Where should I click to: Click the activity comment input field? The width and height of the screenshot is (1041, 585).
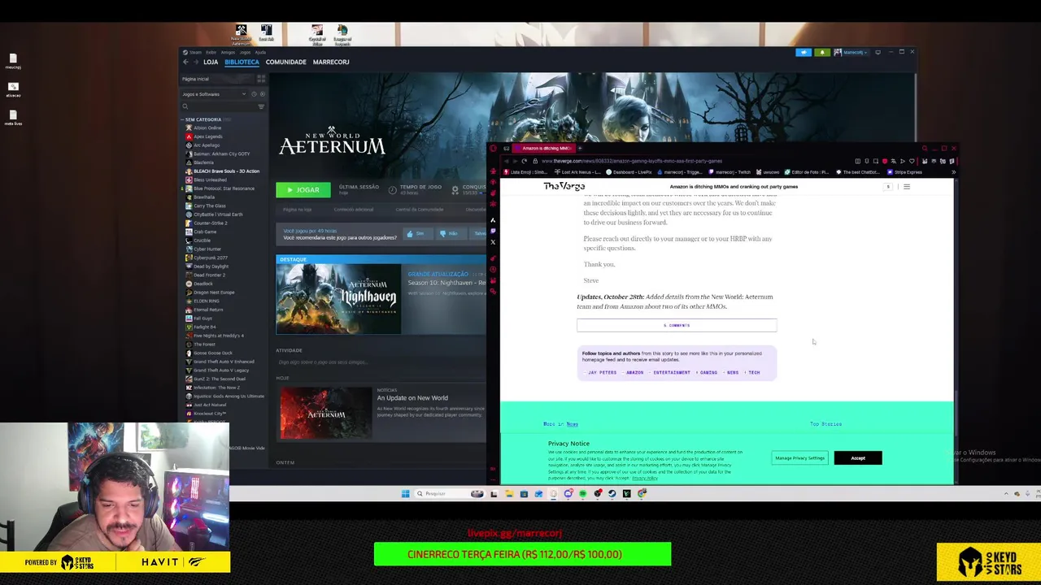(381, 362)
